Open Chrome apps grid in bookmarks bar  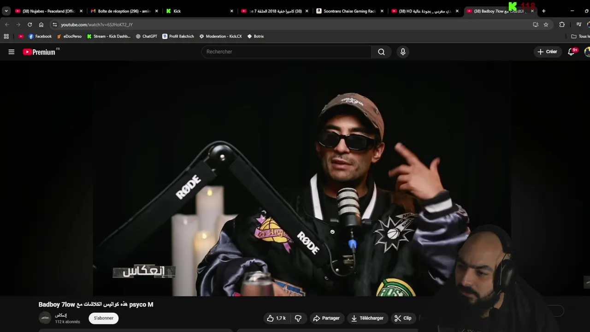6,36
